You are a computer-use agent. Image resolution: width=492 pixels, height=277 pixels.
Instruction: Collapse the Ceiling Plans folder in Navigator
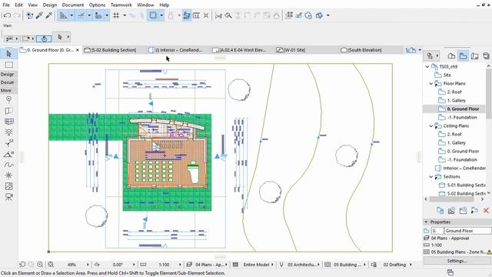pos(431,126)
